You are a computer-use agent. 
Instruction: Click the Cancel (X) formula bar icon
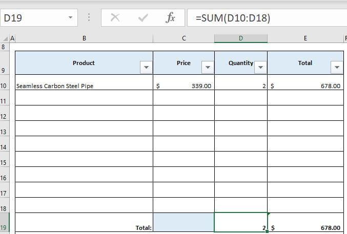tap(115, 18)
